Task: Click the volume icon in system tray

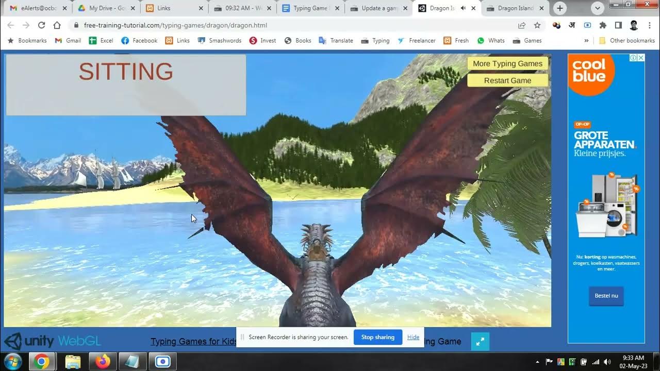Action: tap(607, 362)
